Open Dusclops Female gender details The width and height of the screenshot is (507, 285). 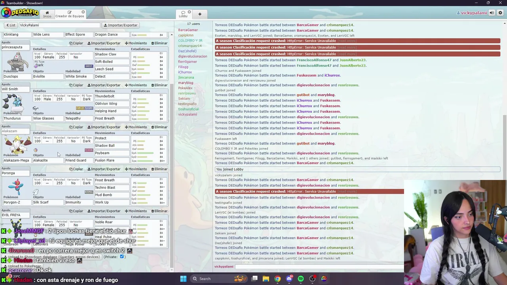click(x=48, y=55)
